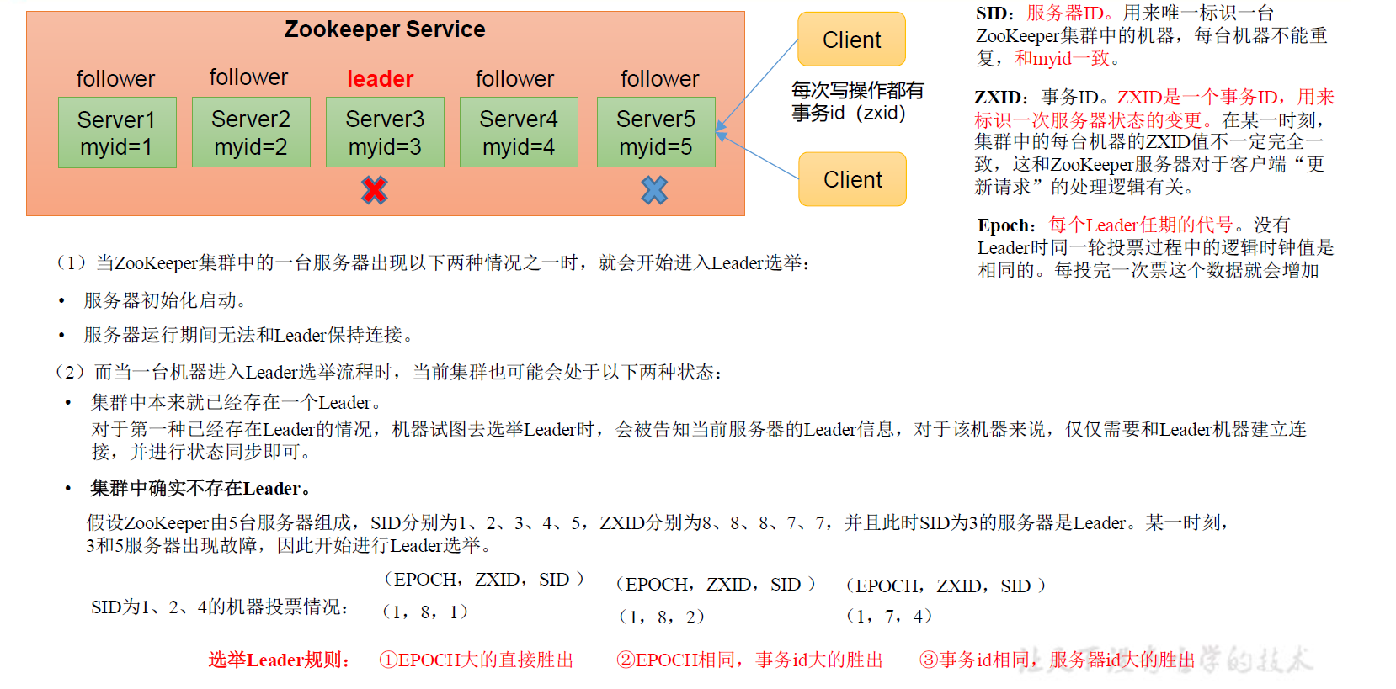Select the Server5 myid=5 box

tap(656, 132)
